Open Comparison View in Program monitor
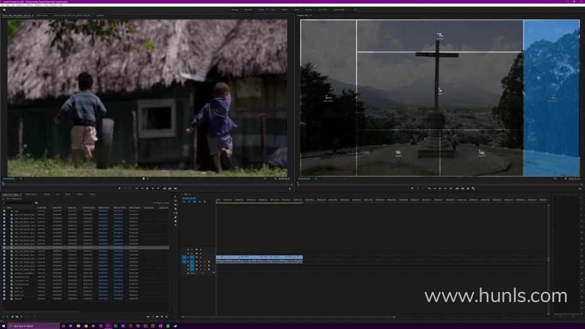This screenshot has height=329, width=585. pyautogui.click(x=473, y=188)
